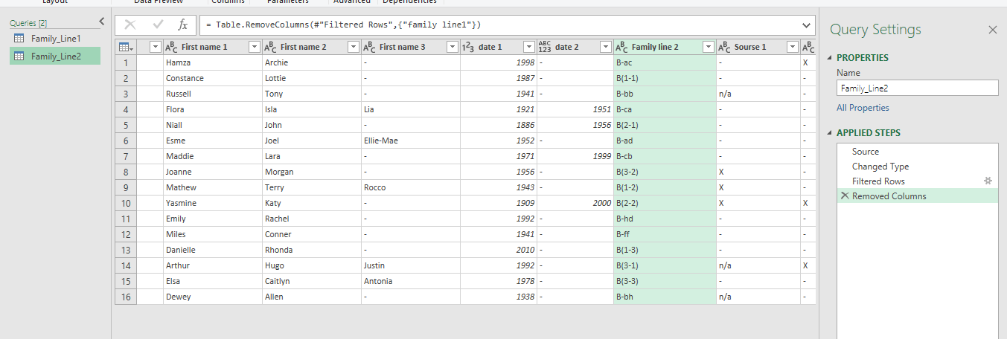Select the First name 1 column header
The image size is (1007, 339).
point(213,47)
